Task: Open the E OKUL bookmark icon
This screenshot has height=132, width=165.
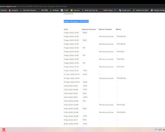Action: (62, 10)
